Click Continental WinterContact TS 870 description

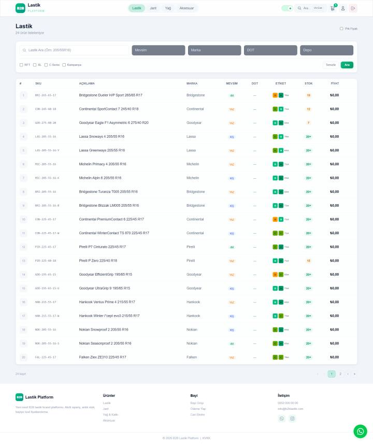[x=114, y=233]
